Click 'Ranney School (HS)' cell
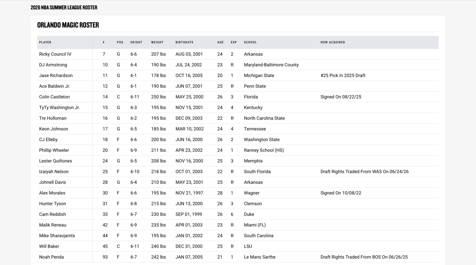476x265 pixels. click(x=264, y=150)
